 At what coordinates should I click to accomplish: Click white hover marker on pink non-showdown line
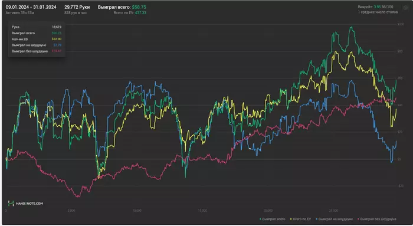[250, 135]
